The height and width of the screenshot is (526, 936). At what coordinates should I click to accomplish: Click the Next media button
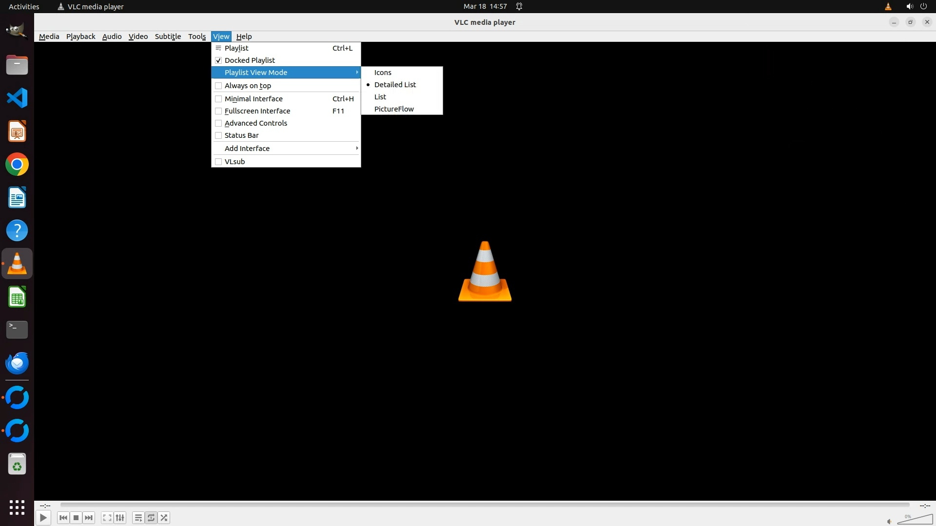(x=89, y=518)
